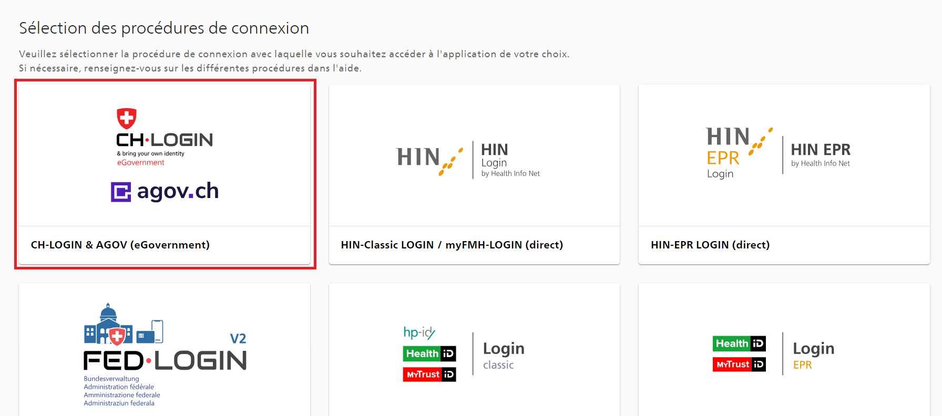This screenshot has height=416, width=942.
Task: Click the 'Bundesverwaltung' text
Action: point(111,379)
